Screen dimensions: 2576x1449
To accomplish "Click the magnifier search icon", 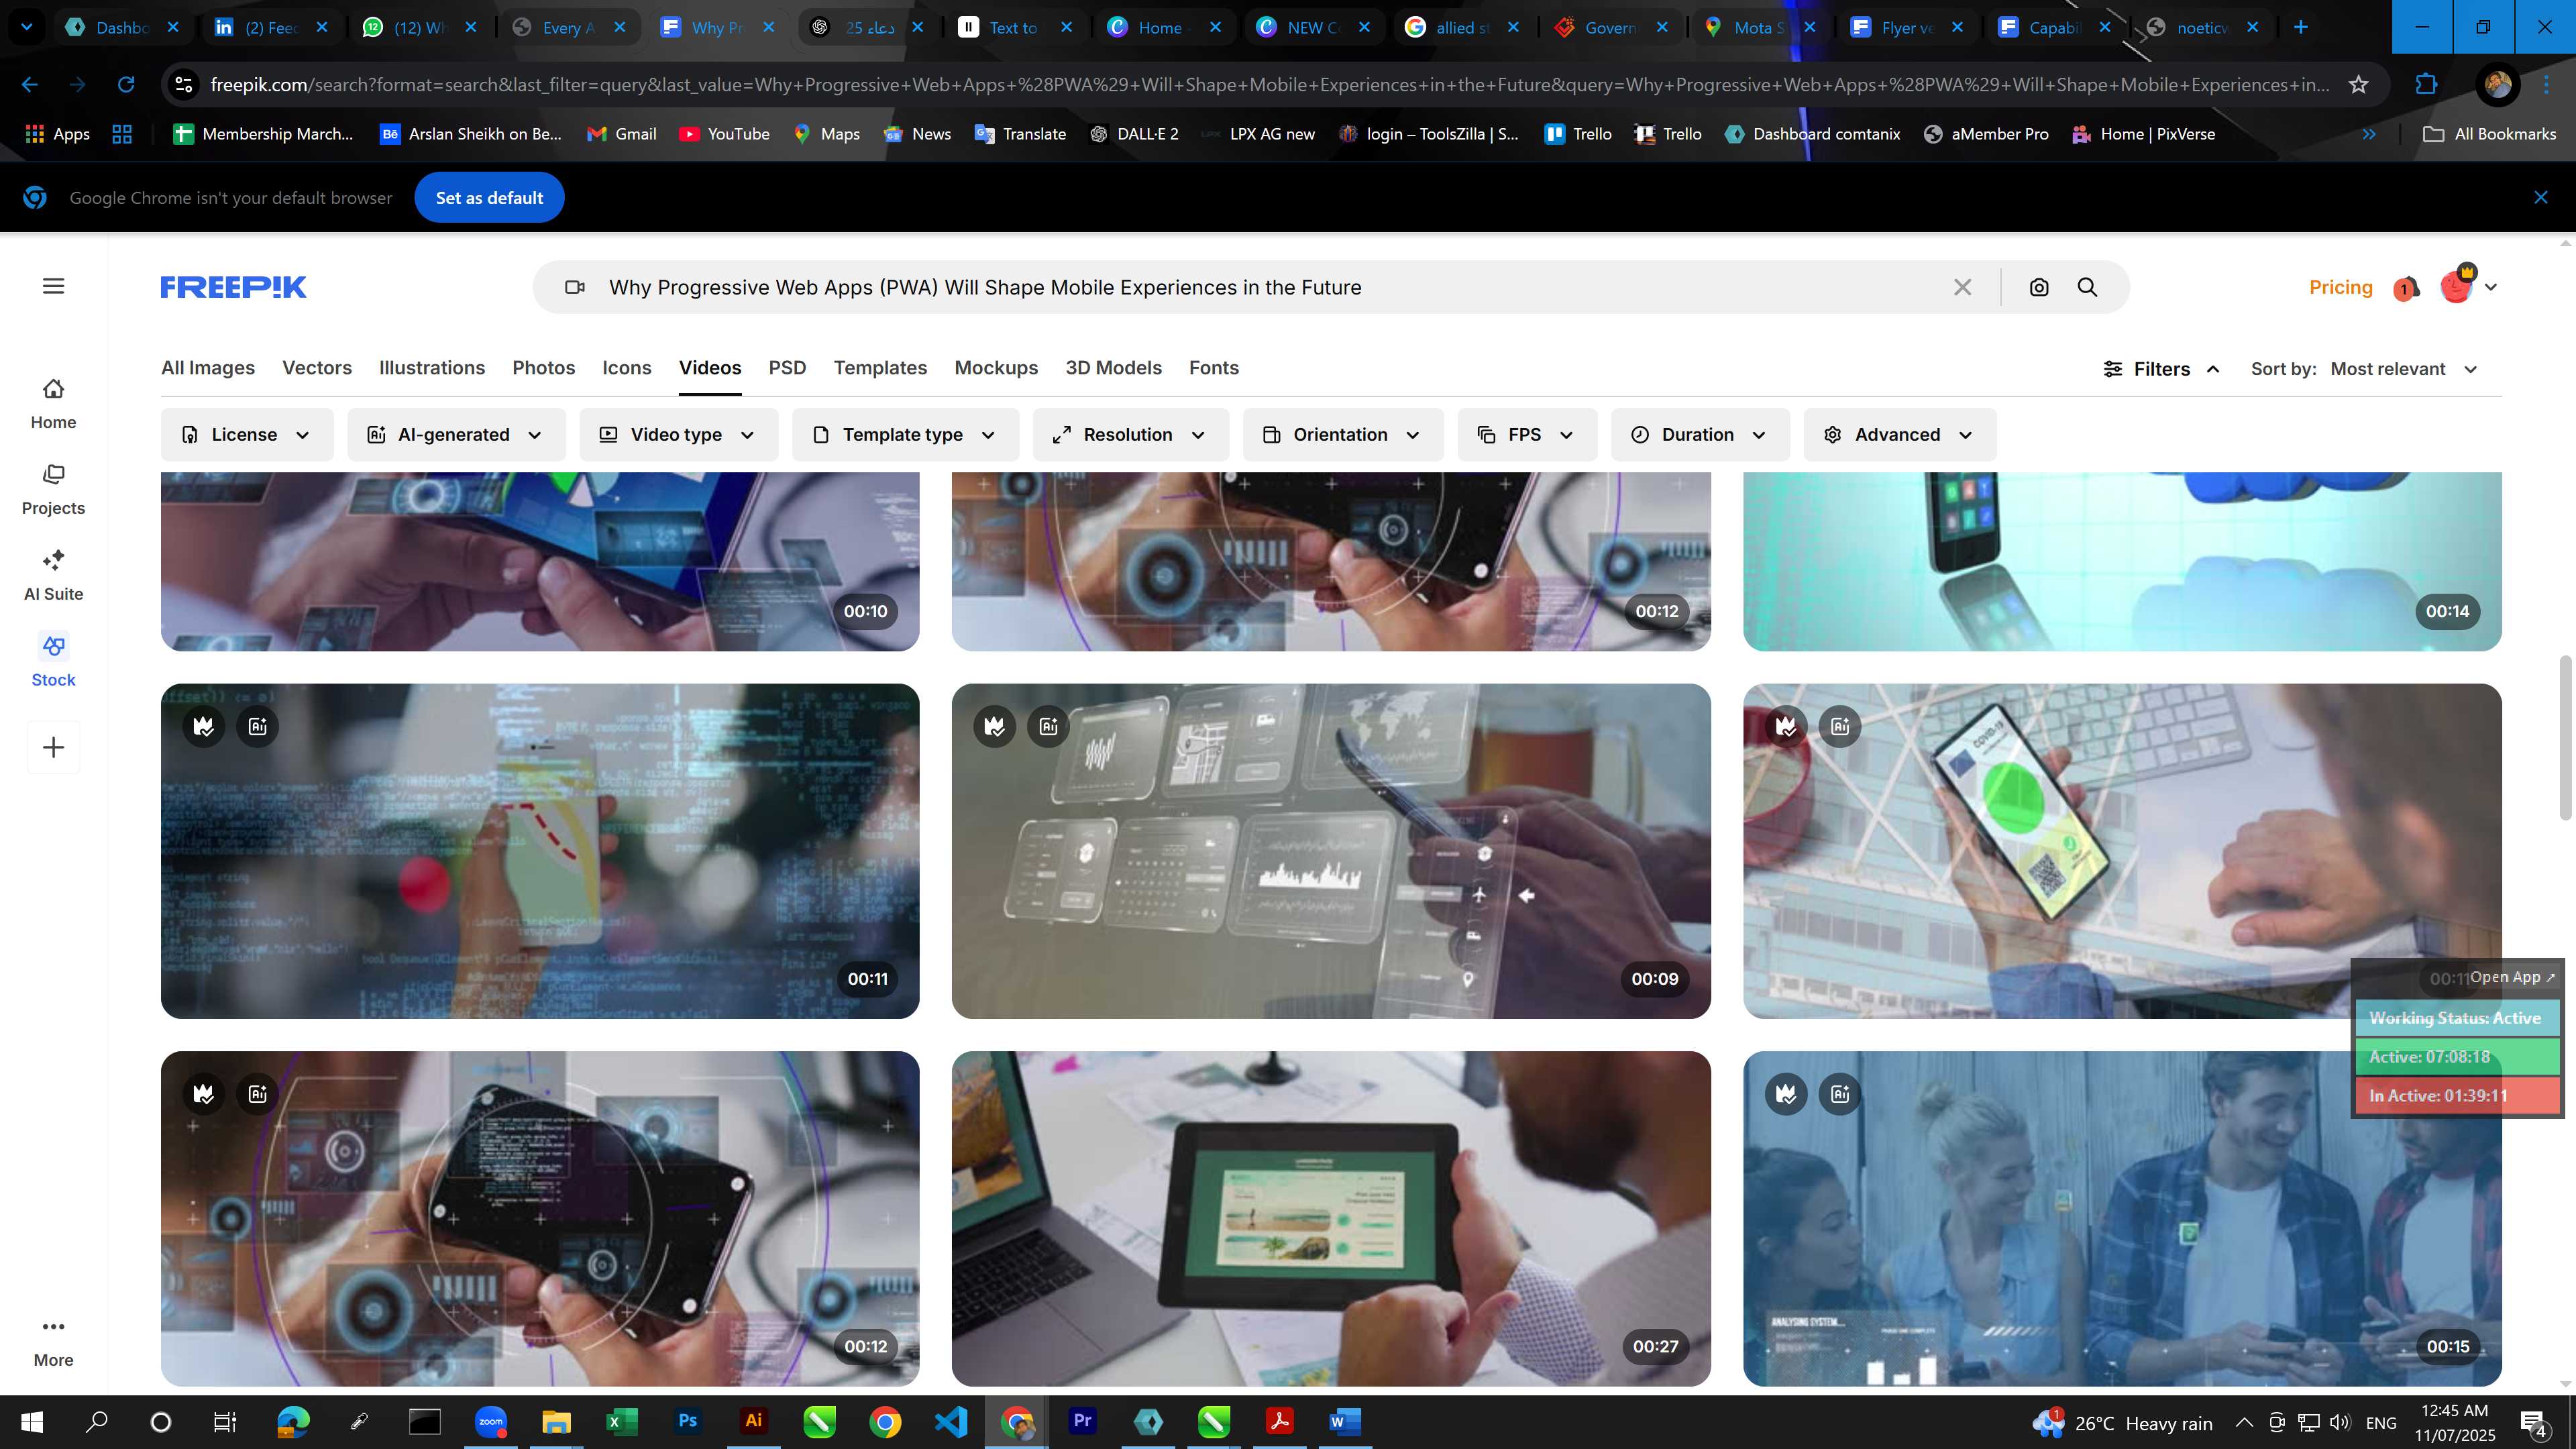I will [x=2087, y=287].
